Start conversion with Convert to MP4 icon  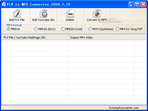tap(97, 13)
